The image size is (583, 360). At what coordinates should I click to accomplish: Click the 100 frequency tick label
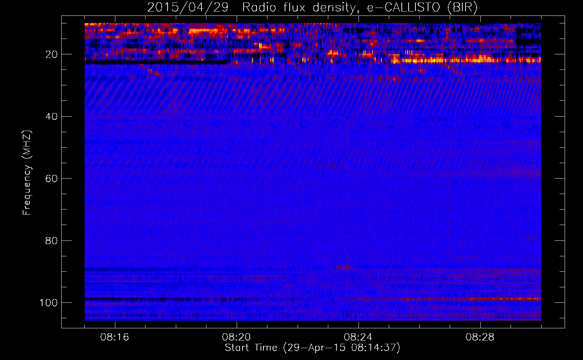[x=49, y=303]
